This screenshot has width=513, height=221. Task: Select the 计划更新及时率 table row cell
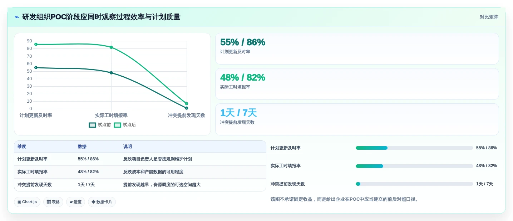(33, 159)
